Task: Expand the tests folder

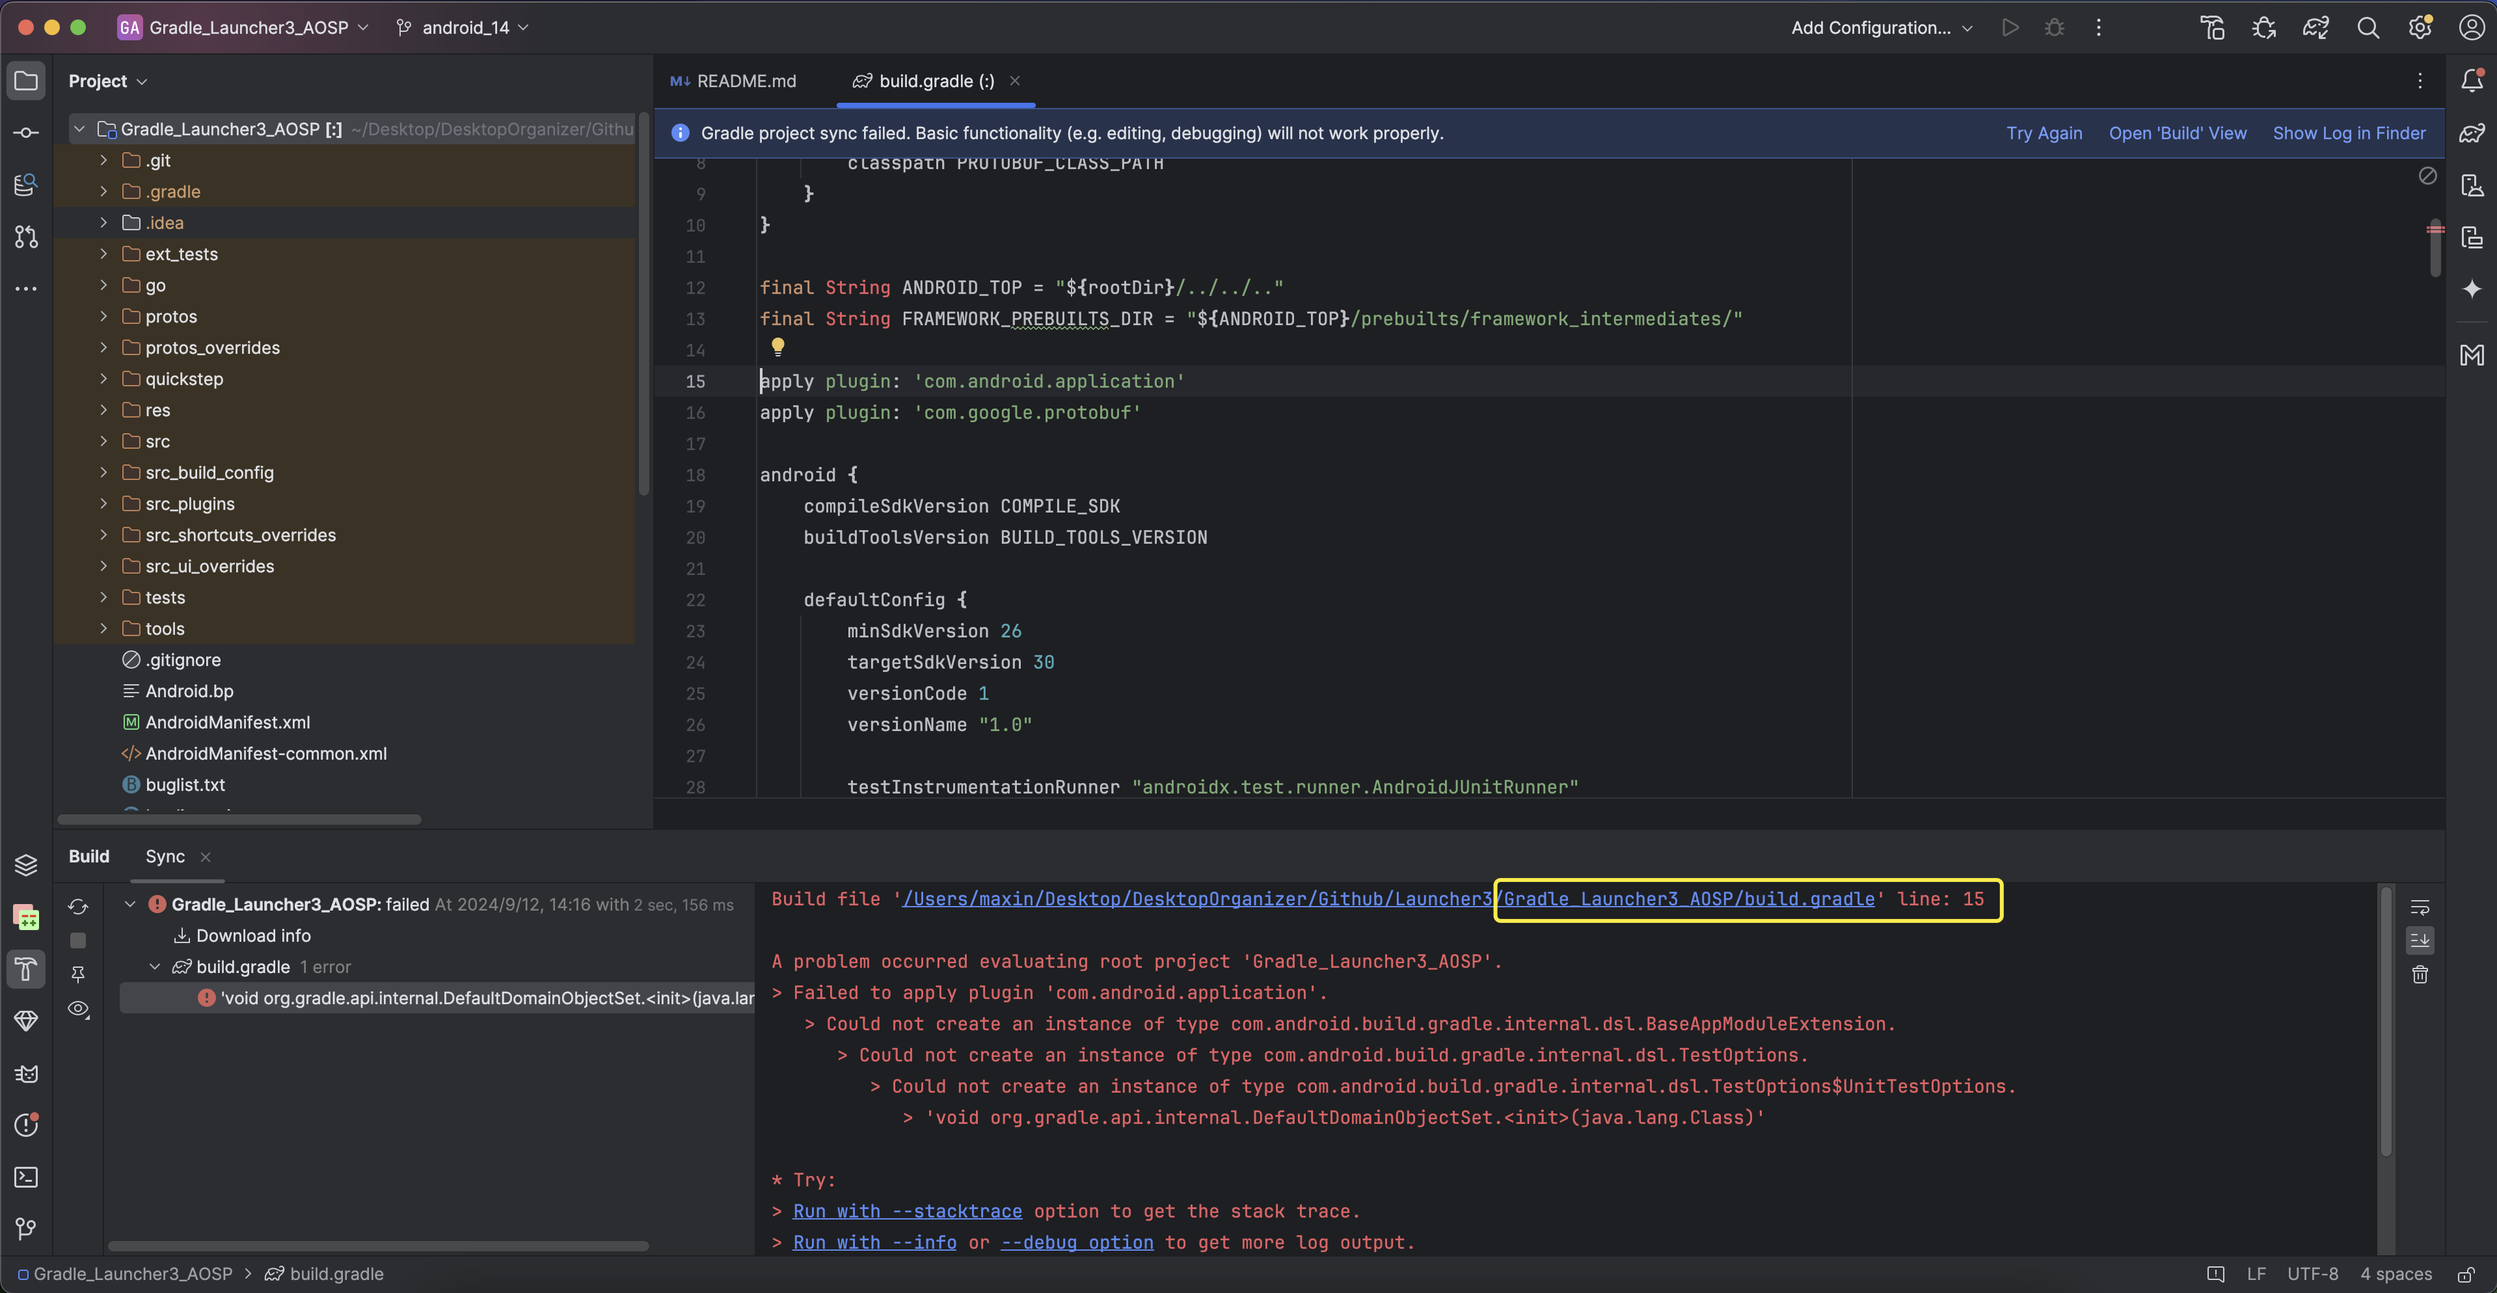Action: coord(103,597)
